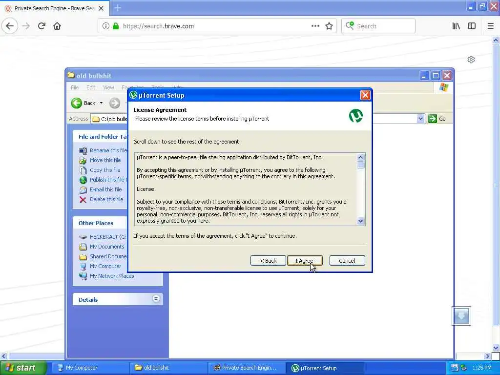Open My Computer in Other Places

[x=105, y=266]
